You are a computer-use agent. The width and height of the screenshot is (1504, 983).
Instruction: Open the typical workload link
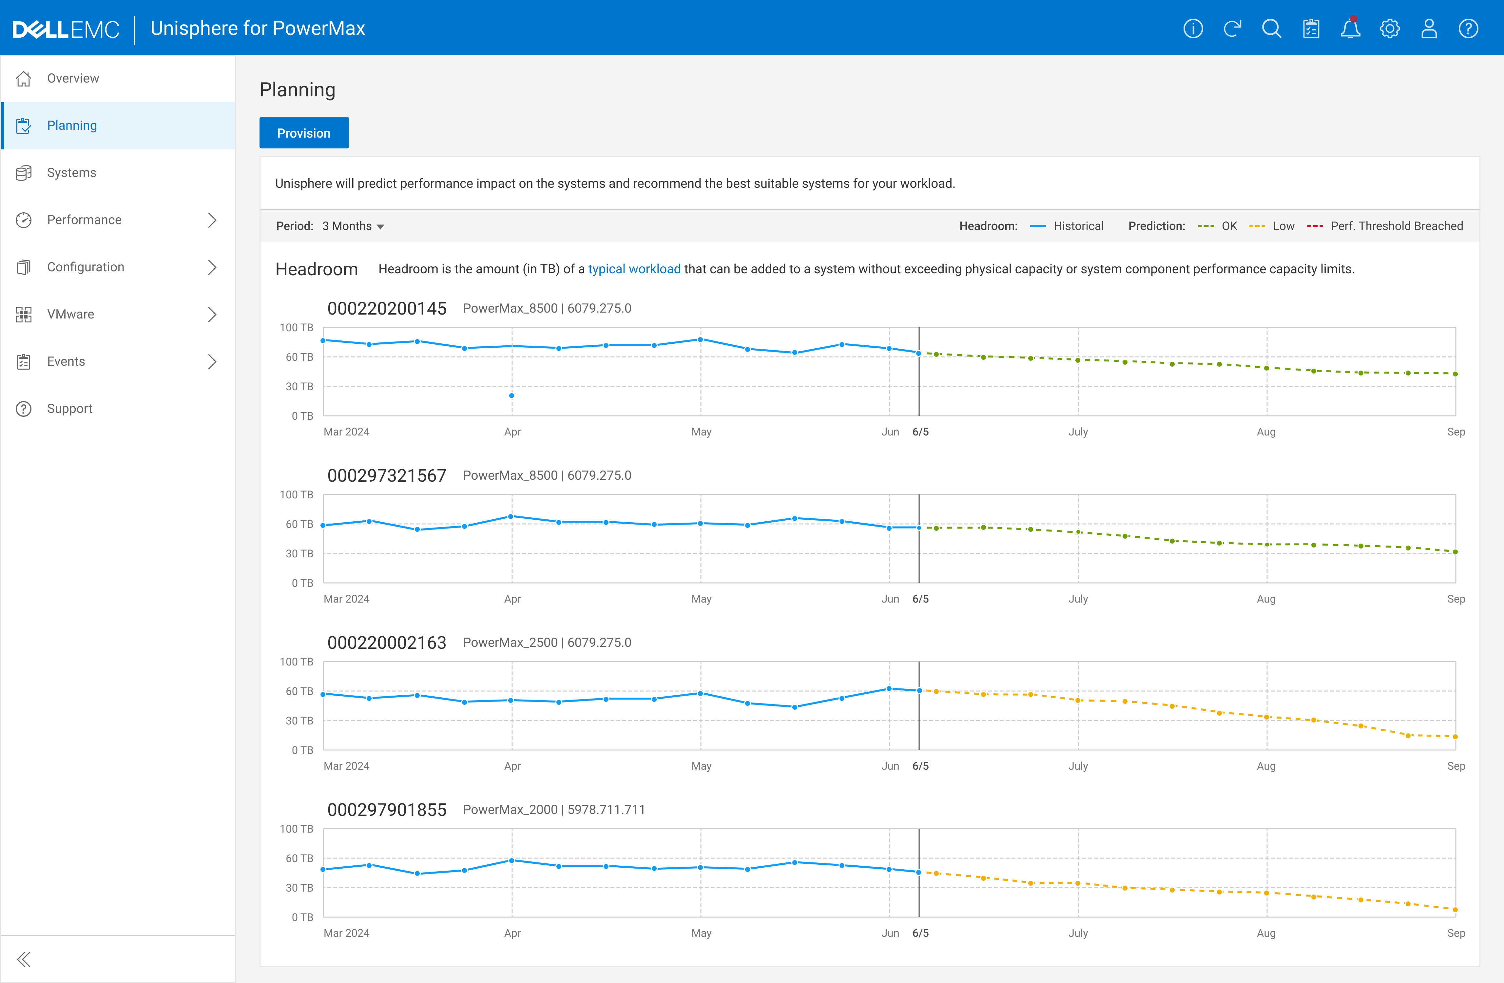click(x=634, y=269)
